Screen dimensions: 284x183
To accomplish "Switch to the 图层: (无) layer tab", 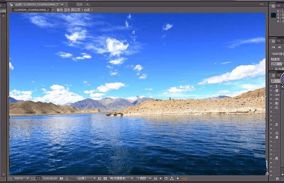I will tap(83, 5).
